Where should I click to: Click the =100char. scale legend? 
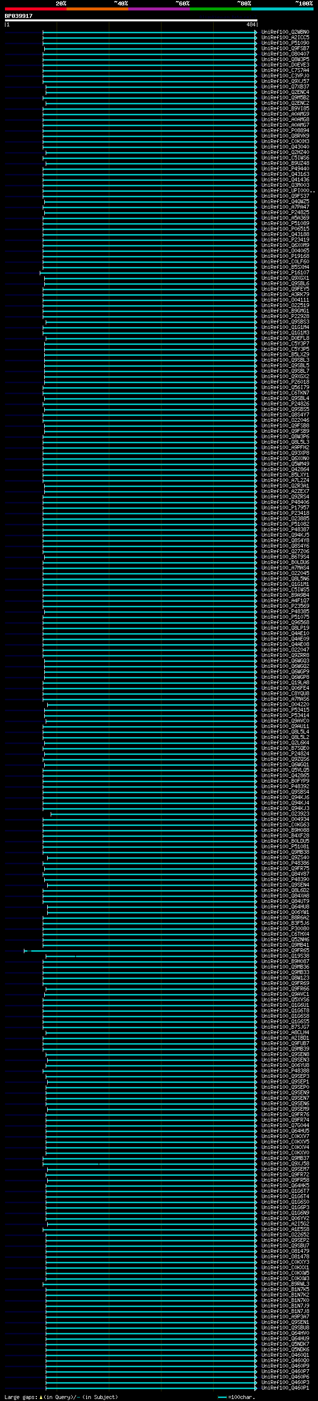click(x=236, y=1397)
